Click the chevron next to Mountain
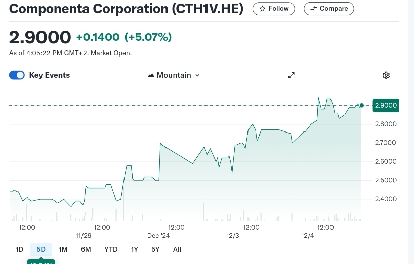 [x=197, y=75]
